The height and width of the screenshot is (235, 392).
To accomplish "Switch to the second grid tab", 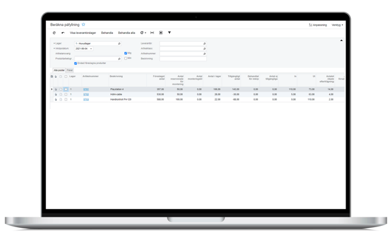I will (x=69, y=70).
